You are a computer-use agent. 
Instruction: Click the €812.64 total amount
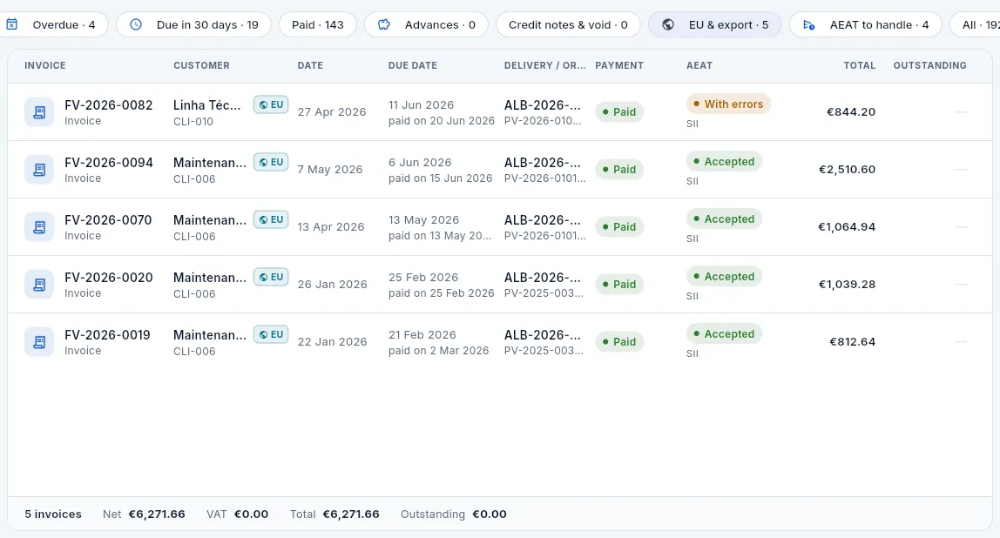852,341
